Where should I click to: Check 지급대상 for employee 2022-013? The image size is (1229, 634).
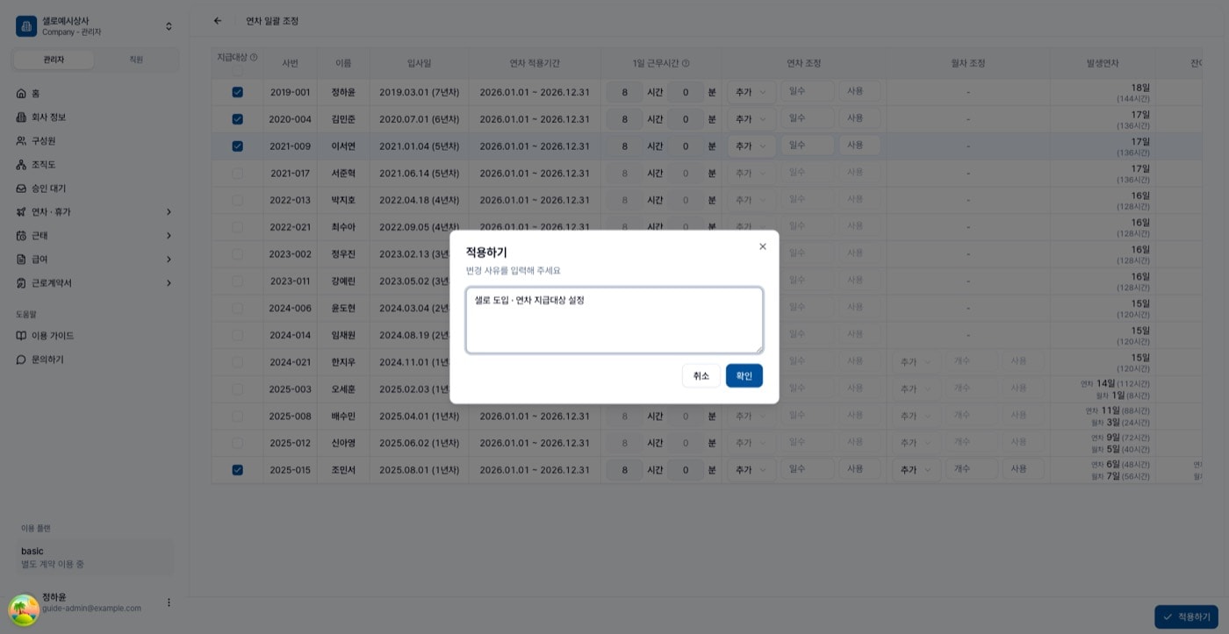[237, 200]
